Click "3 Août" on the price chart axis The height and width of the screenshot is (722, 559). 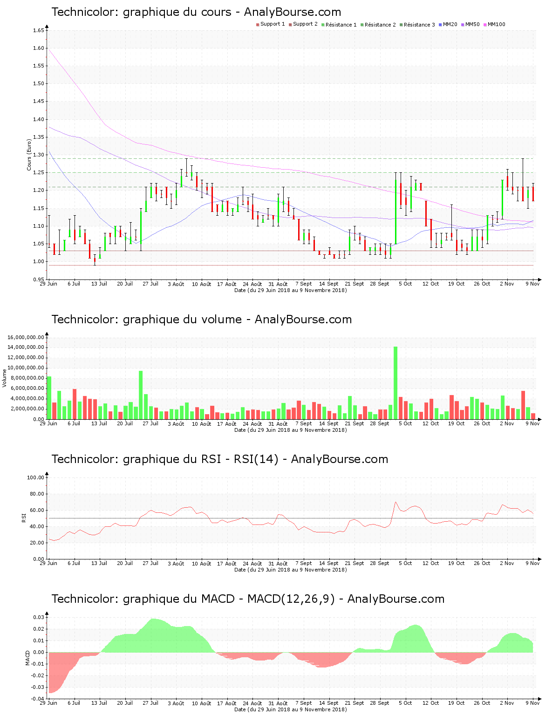pos(176,284)
